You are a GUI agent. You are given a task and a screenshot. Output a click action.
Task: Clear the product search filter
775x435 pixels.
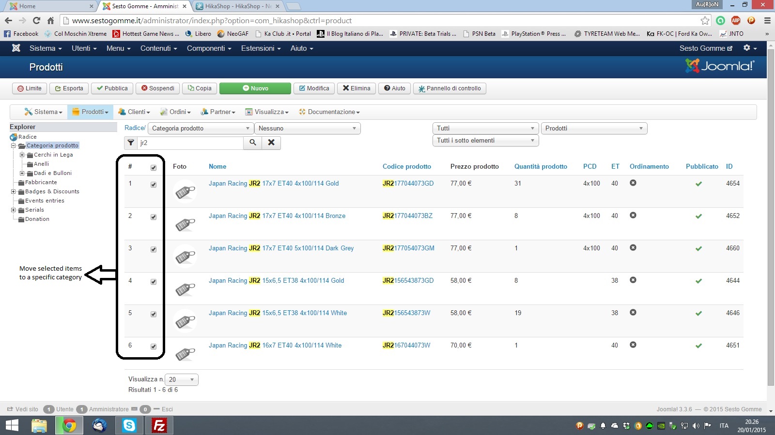(x=271, y=143)
